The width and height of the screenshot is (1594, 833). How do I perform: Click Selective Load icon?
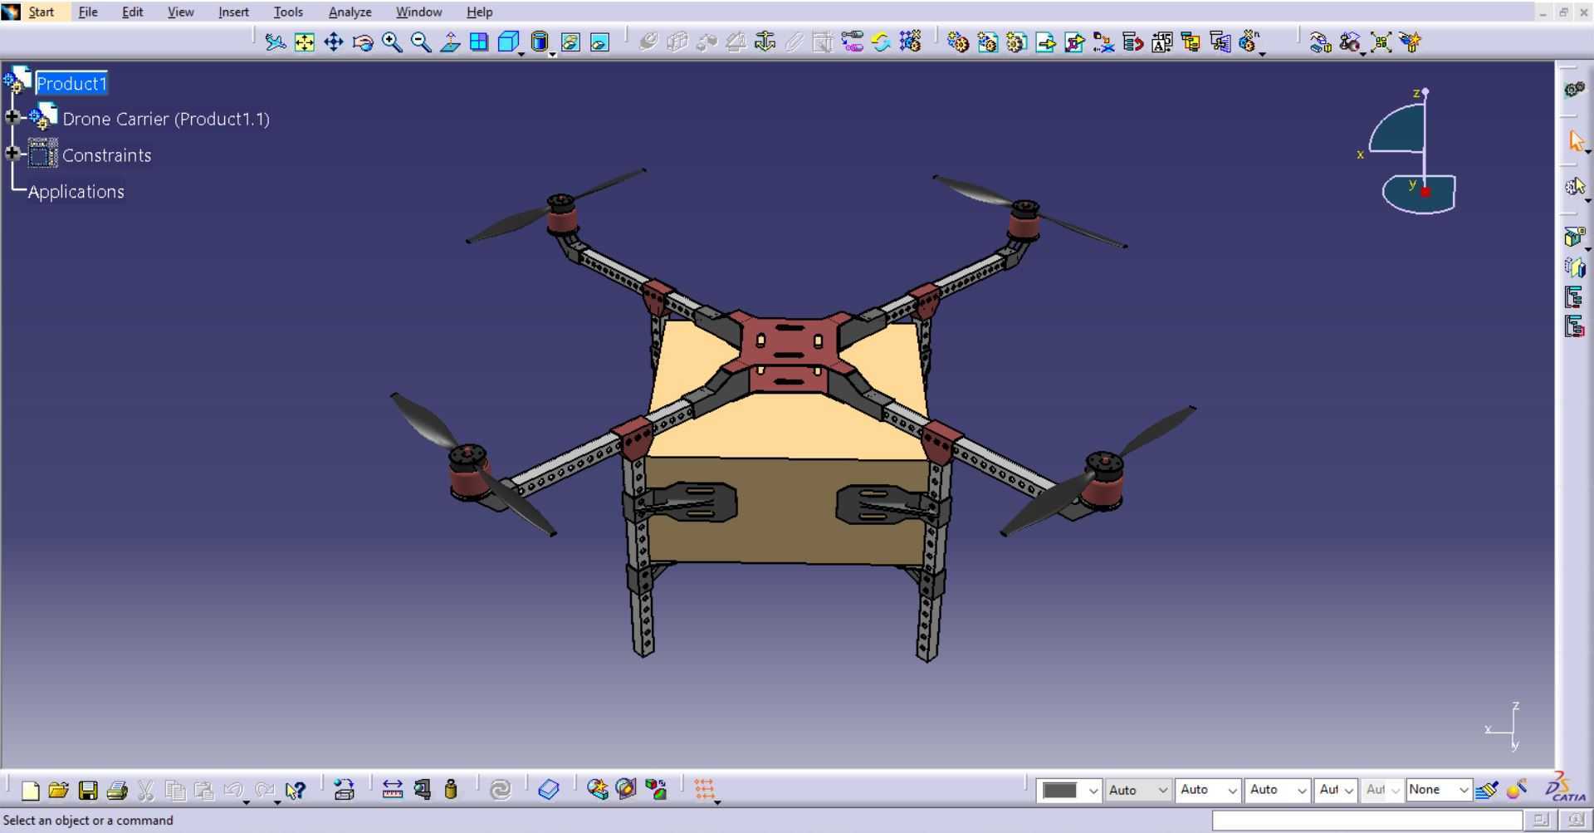[x=1191, y=42]
